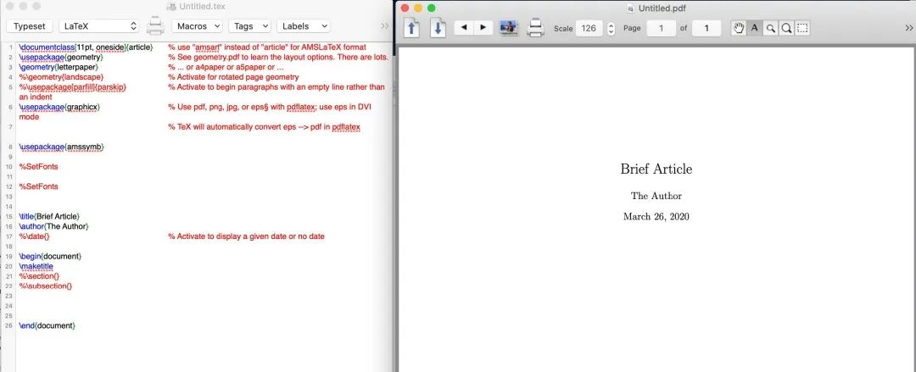The width and height of the screenshot is (916, 372).
Task: Open the LaTeX engine dropdown
Action: [98, 26]
